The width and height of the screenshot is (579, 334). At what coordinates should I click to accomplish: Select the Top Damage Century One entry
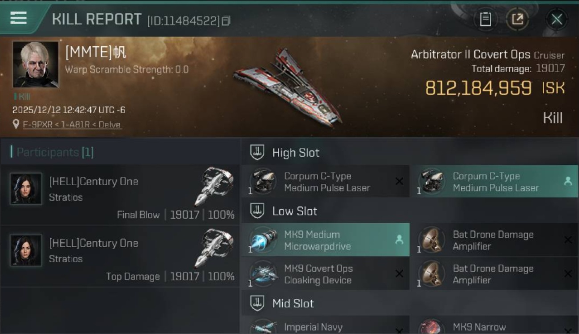[94, 243]
